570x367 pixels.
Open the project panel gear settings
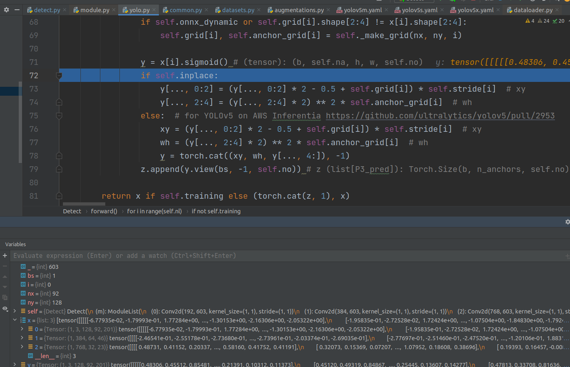click(x=6, y=10)
